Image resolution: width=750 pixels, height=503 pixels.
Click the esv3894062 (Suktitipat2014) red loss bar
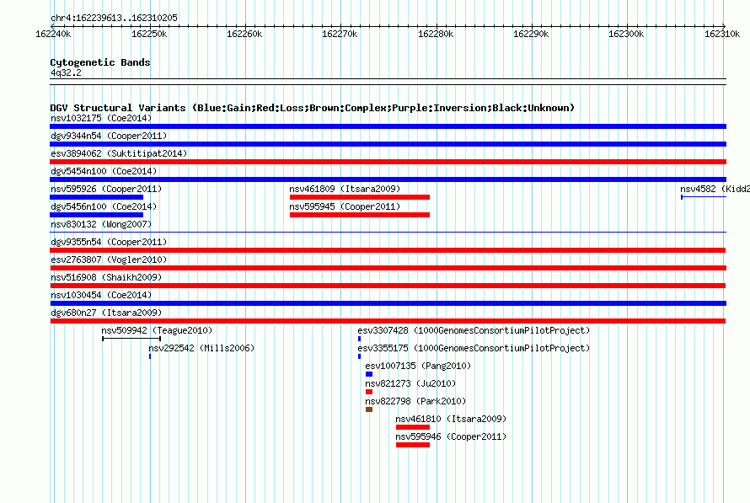click(x=388, y=162)
